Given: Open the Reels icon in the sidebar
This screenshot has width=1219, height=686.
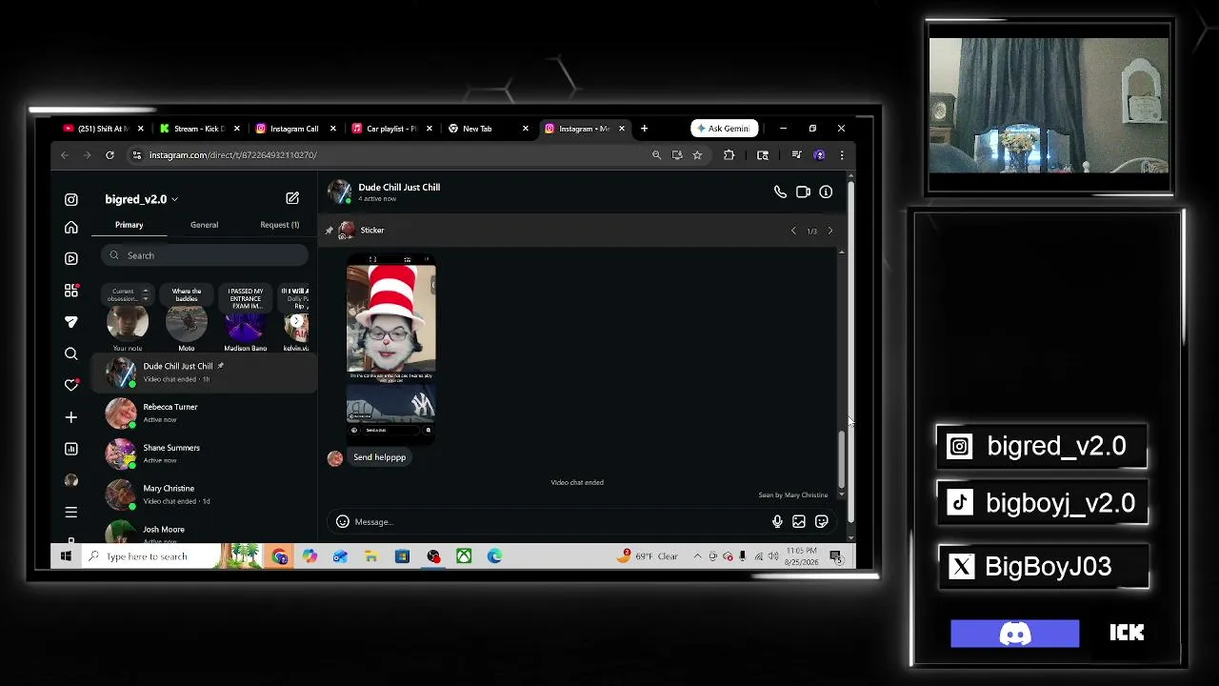Looking at the screenshot, I should (71, 258).
